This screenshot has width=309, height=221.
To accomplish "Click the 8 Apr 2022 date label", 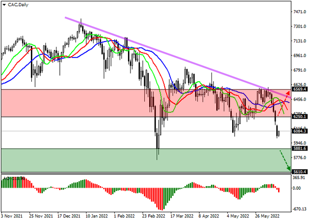I will (209, 216).
